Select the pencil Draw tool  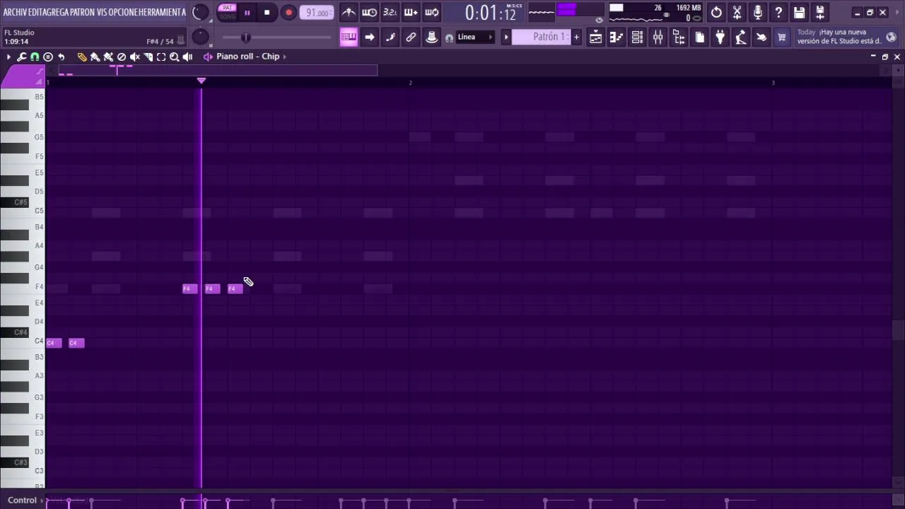point(82,57)
